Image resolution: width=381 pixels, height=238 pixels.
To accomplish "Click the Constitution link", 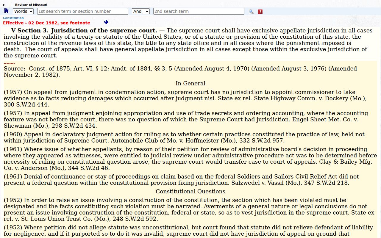I will coord(13,18).
